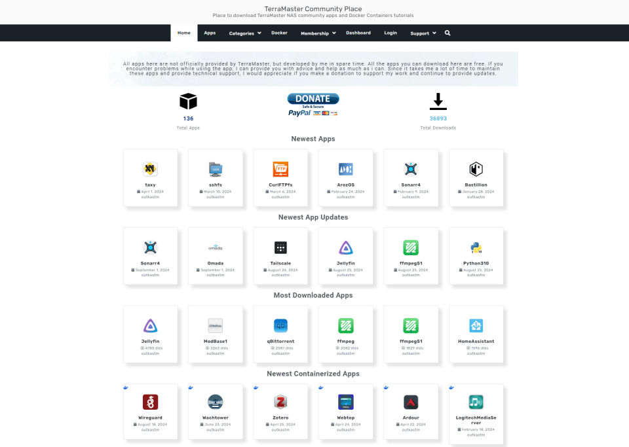Click the PayPal Donate button

coord(313,105)
